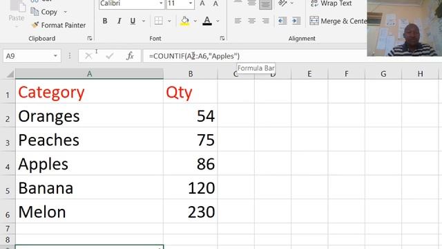The height and width of the screenshot is (249, 442).
Task: Click the Borders icon
Action: point(159,21)
